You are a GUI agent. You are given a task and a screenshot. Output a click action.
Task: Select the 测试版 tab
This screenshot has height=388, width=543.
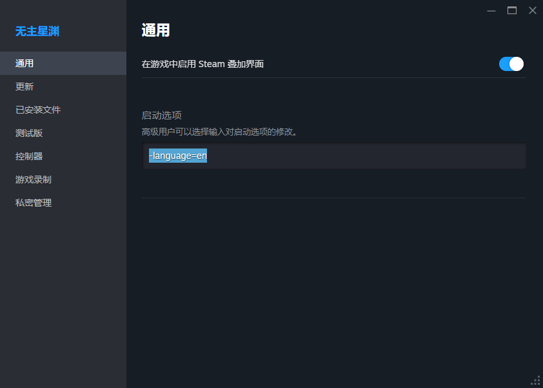(63, 133)
